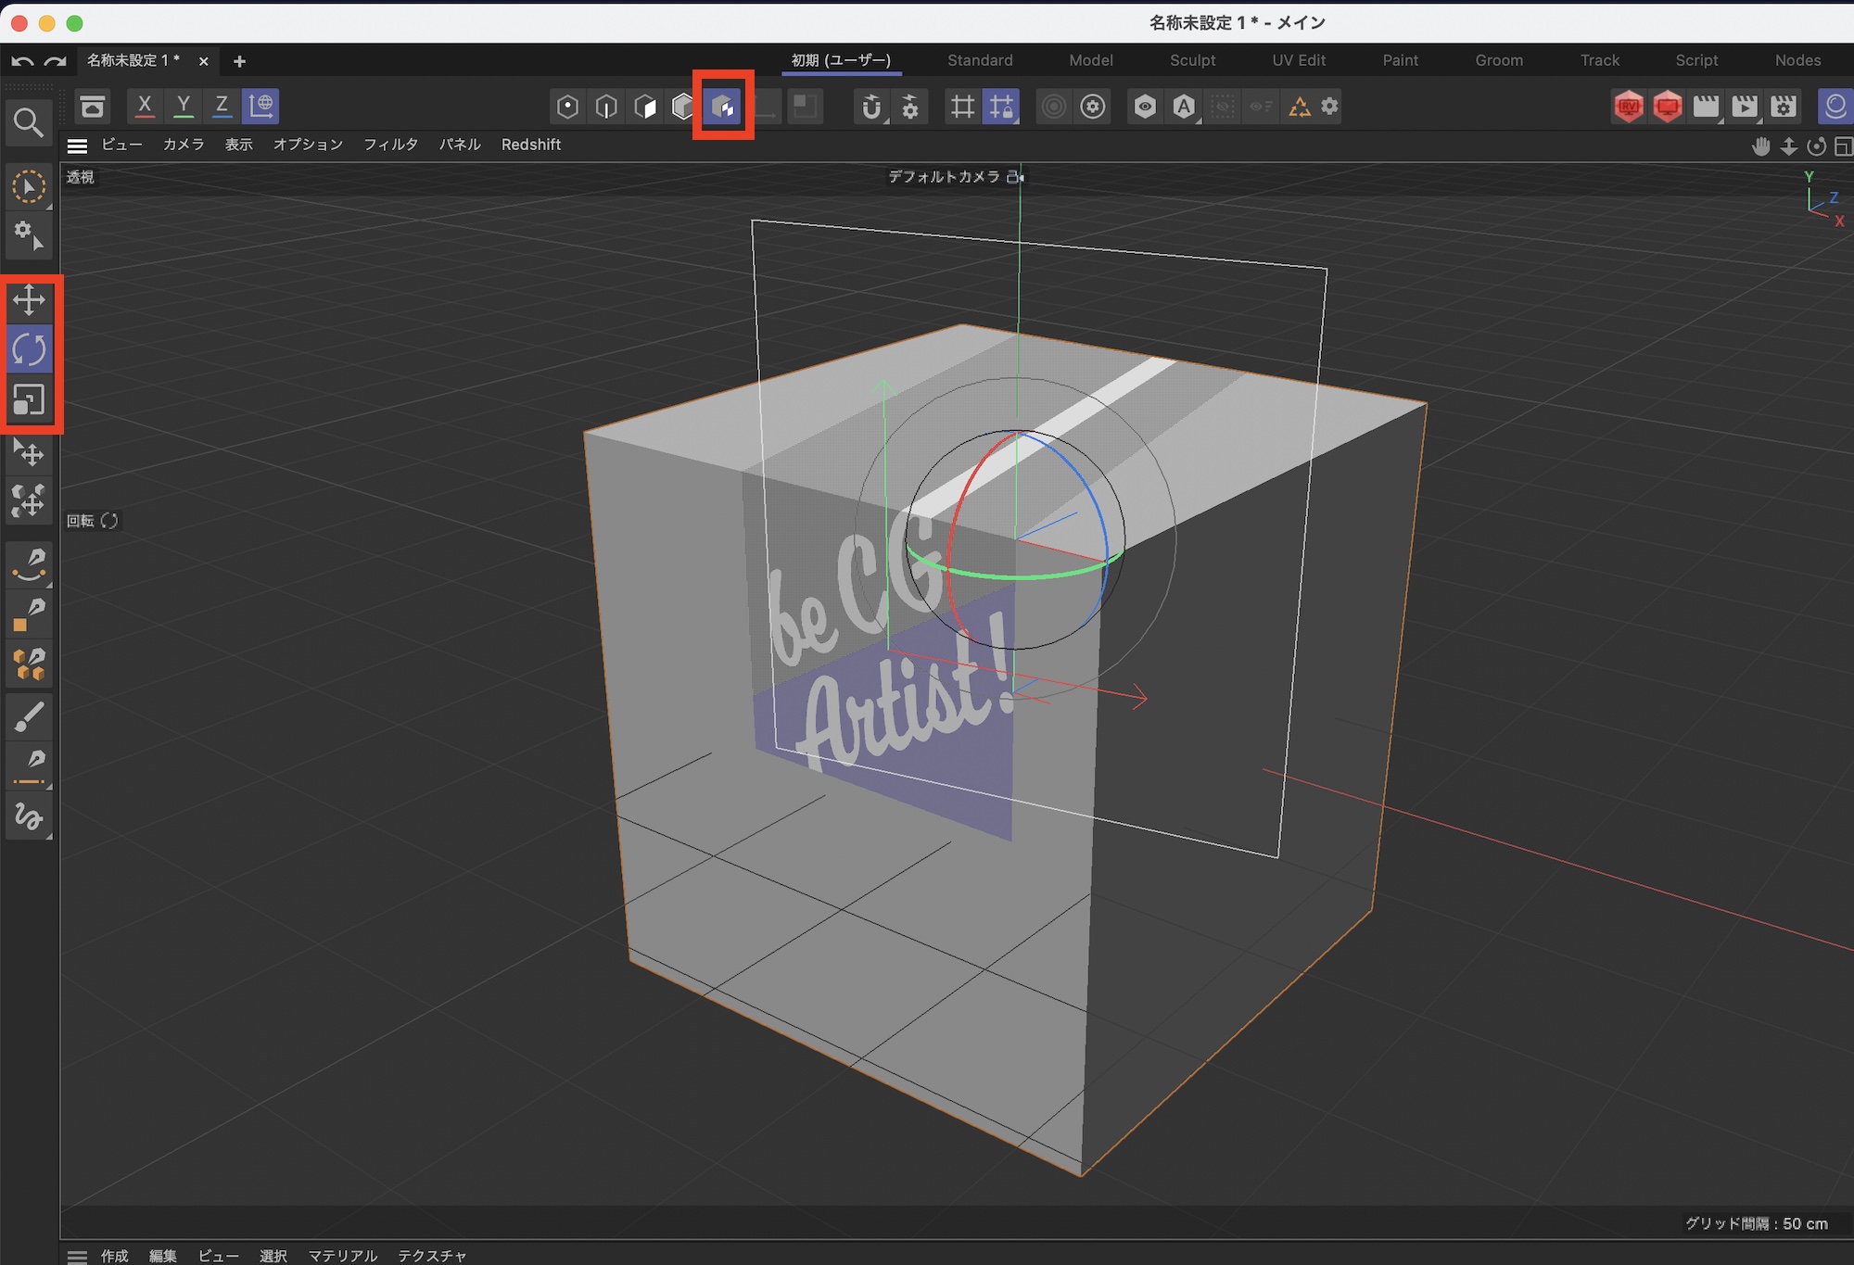
Task: Add a new document tab with plus
Action: tap(239, 61)
